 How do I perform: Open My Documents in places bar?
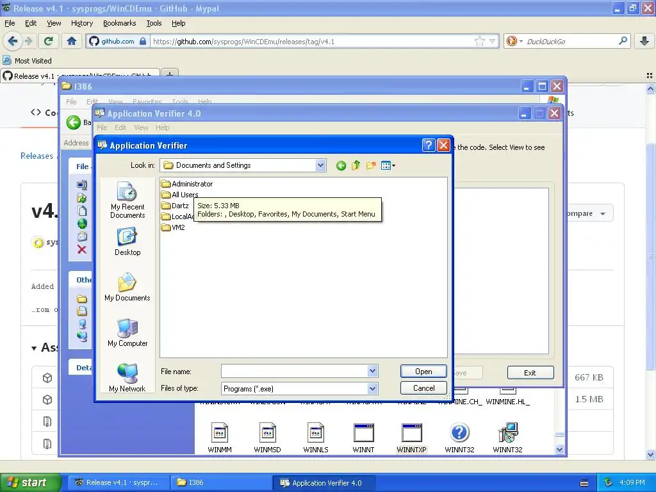tap(127, 287)
